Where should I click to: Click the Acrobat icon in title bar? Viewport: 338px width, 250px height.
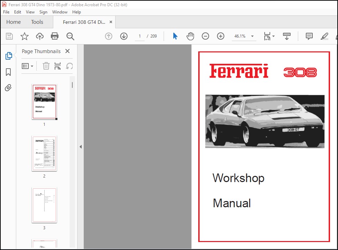click(4, 4)
